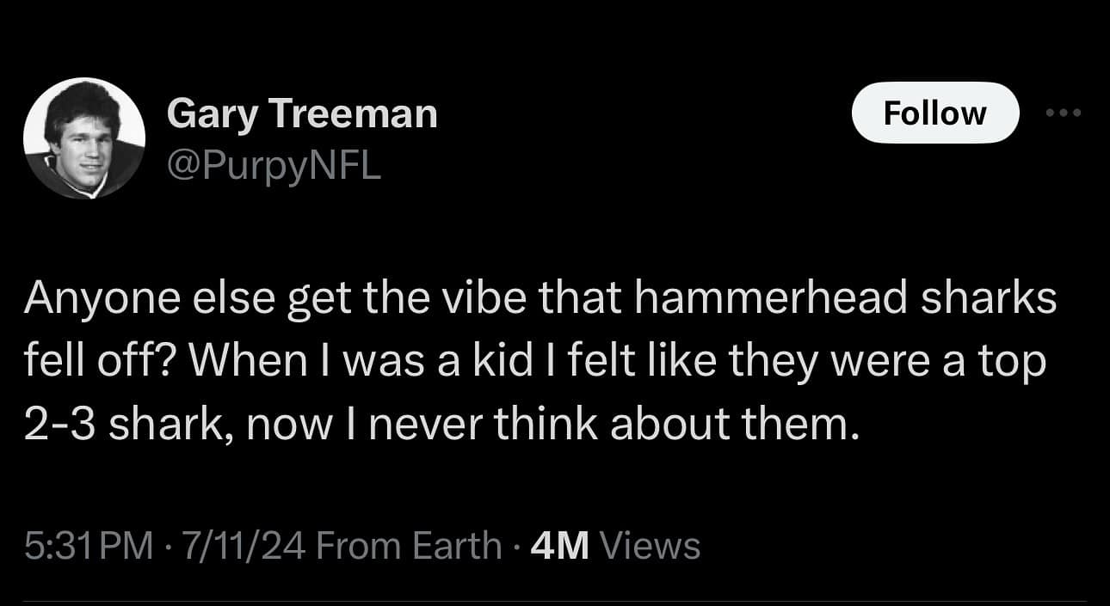Screen dimensions: 1110x606
Task: Open profile via the 'Gary Treeman' display name
Action: coord(303,112)
